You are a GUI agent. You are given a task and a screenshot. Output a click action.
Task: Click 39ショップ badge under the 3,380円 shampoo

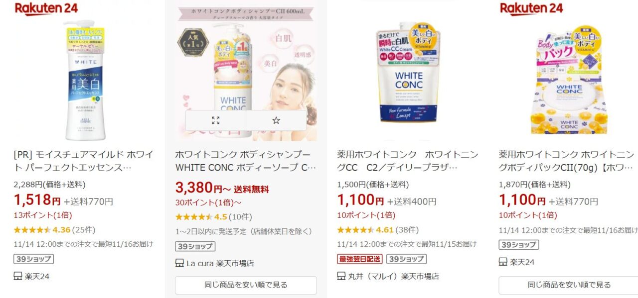click(195, 246)
